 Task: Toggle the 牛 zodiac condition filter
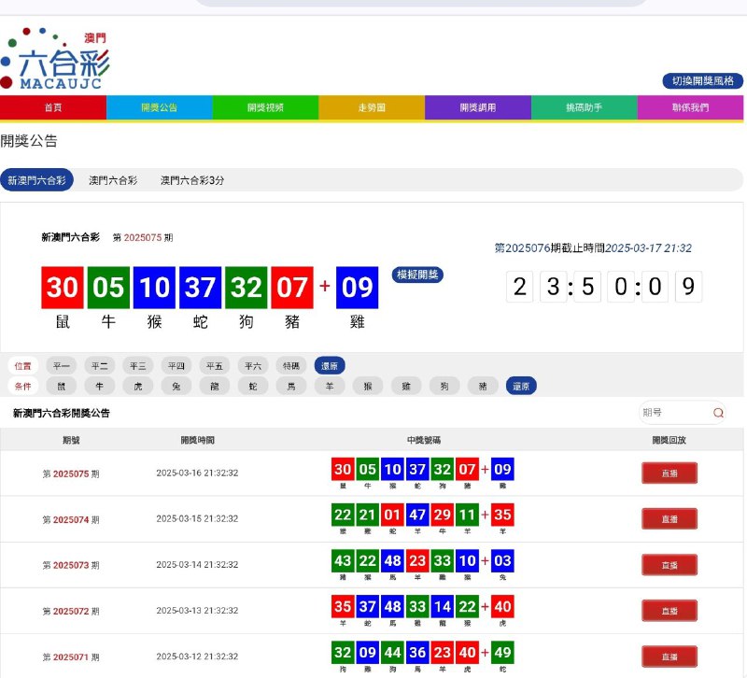tap(100, 386)
